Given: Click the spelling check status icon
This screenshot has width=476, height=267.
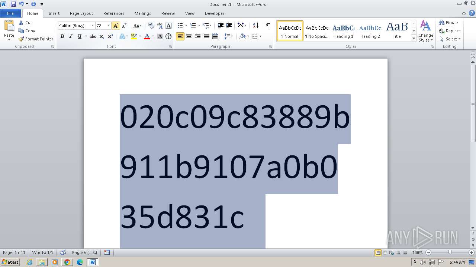Looking at the screenshot, I should (x=63, y=253).
